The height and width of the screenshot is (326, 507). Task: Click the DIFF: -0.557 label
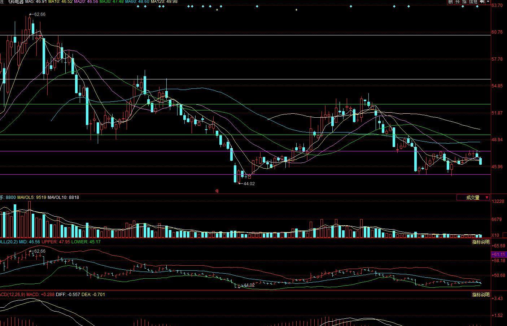pos(68,295)
